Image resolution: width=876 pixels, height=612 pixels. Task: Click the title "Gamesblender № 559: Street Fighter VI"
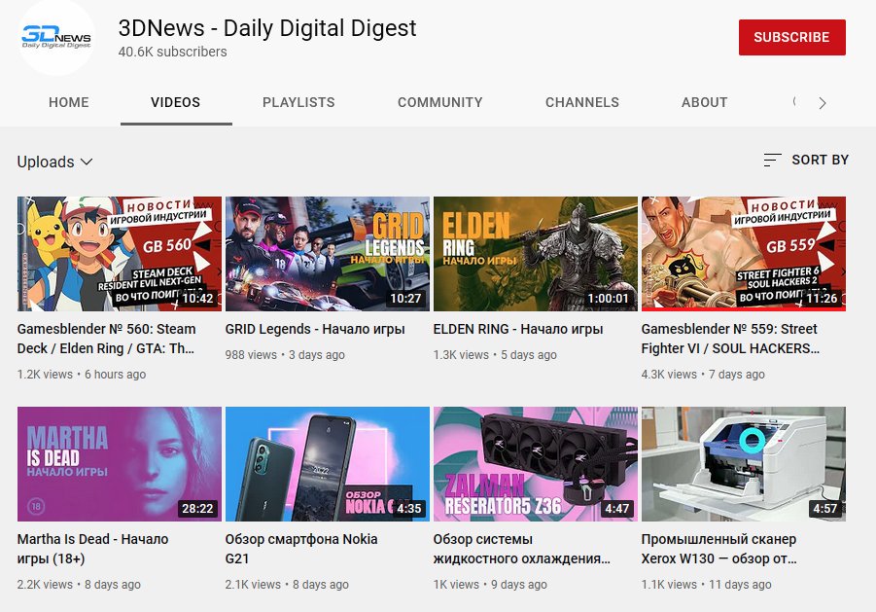(730, 339)
